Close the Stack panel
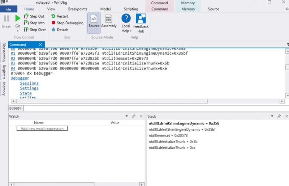The height and width of the screenshot is (186, 289). click(x=286, y=116)
